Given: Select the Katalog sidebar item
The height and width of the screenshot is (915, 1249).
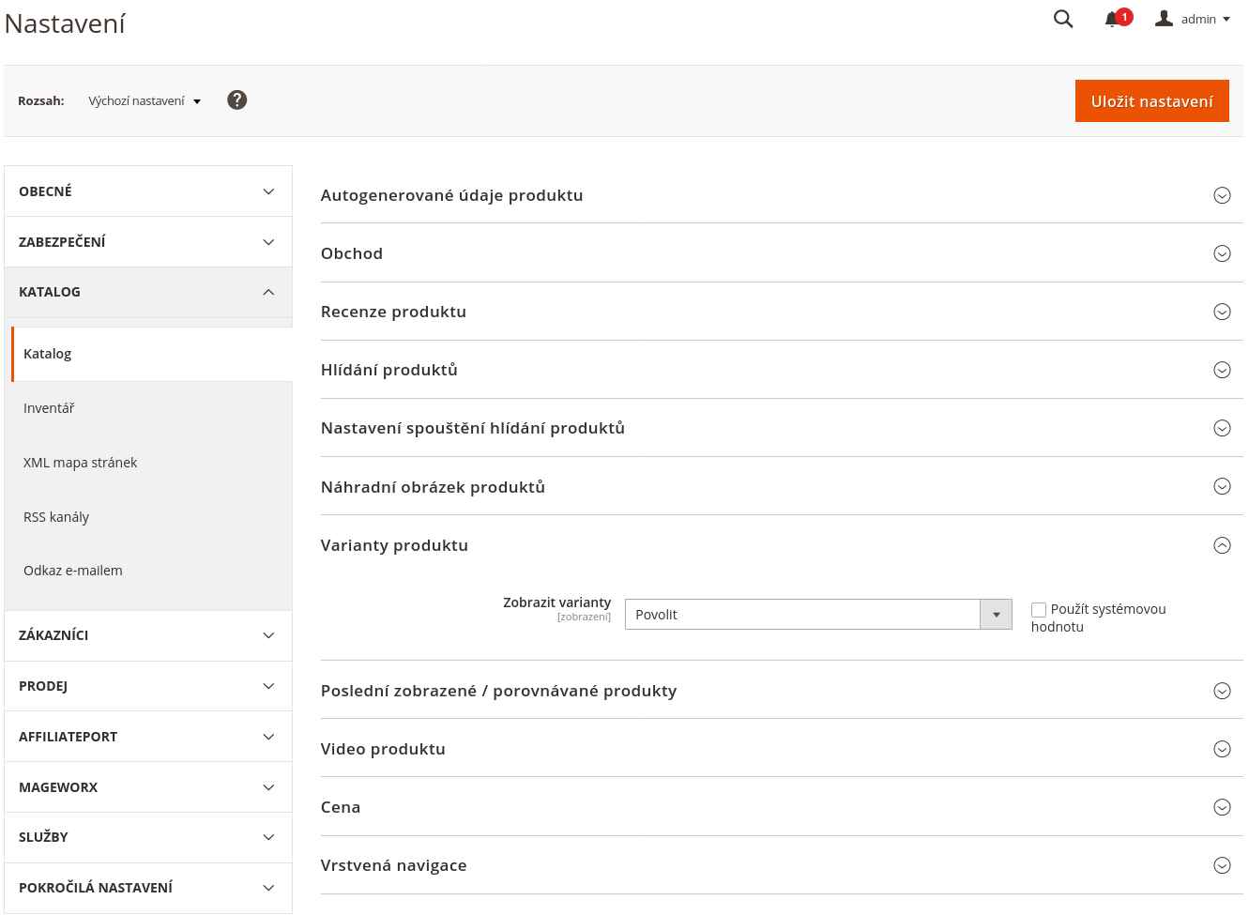Looking at the screenshot, I should 152,354.
